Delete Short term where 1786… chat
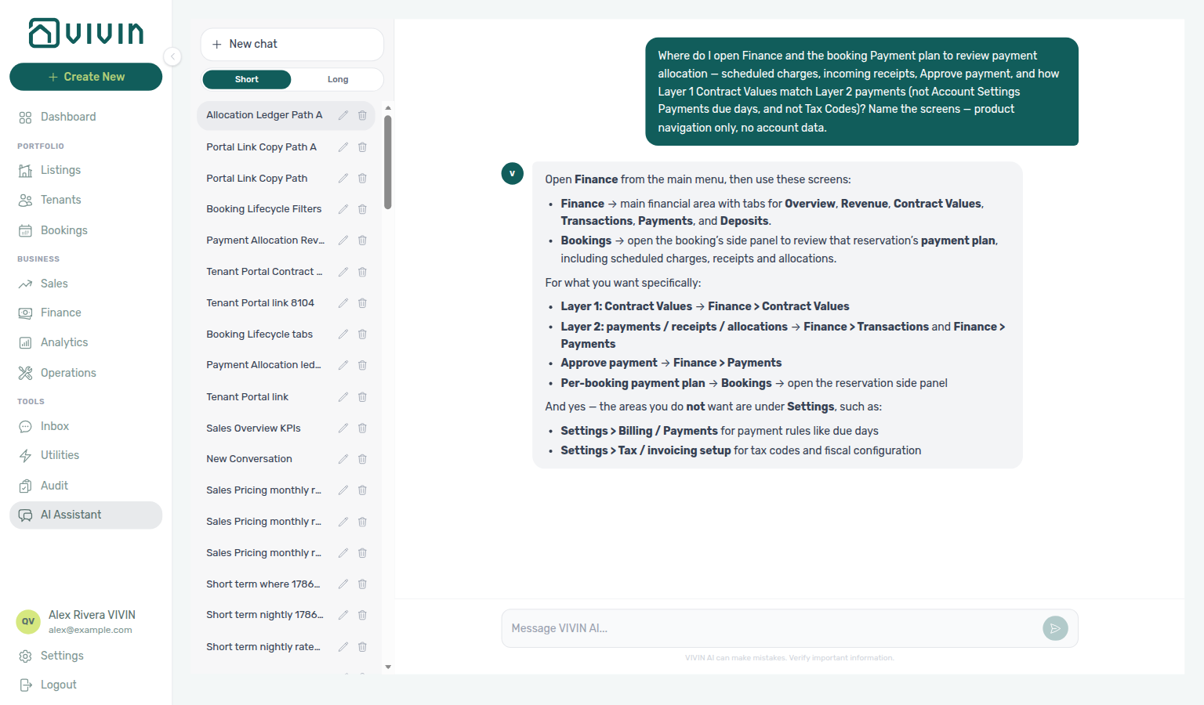Viewport: 1204px width, 705px height. pos(362,584)
